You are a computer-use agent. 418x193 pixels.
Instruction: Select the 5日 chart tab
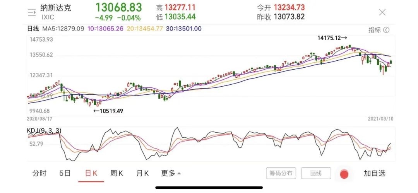(x=65, y=173)
